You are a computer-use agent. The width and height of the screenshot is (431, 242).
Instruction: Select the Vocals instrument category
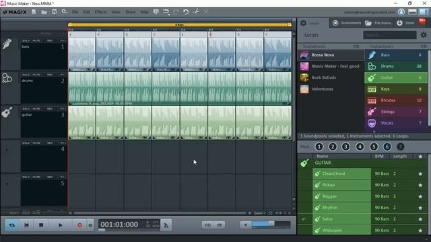(396, 123)
